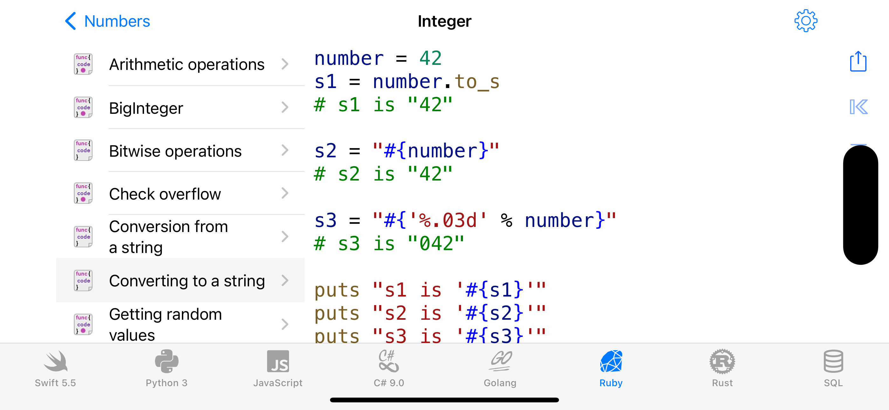Go back to Numbers
This screenshot has height=410, width=889.
coord(107,21)
